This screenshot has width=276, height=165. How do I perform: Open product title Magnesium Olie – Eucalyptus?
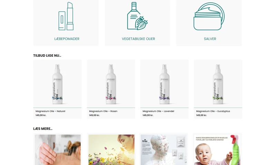click(x=213, y=111)
